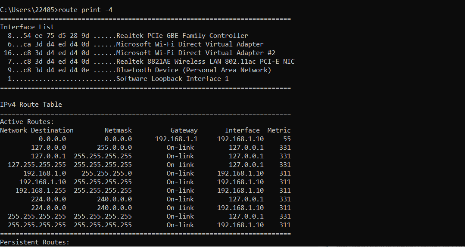Screen dimensions: 465x247
Task: Click netmask 255.255.255.0
Action: (107, 173)
